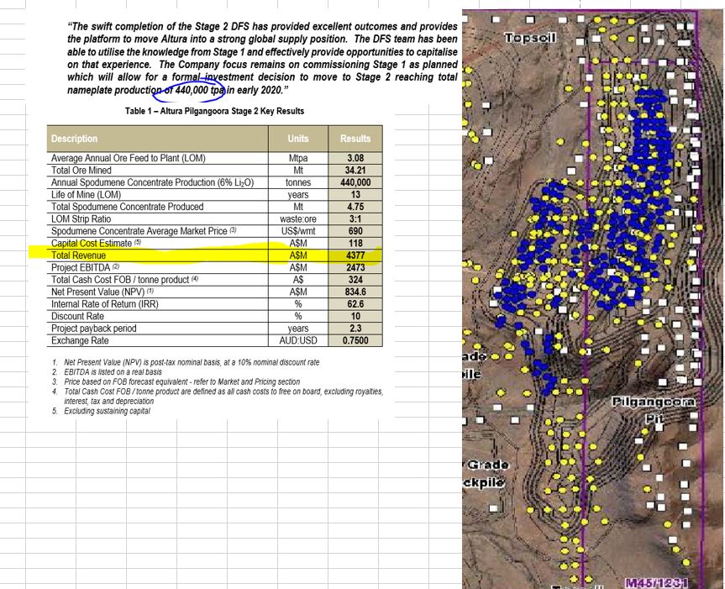This screenshot has width=725, height=589.
Task: Select the "Life of Mine (LOM)" label
Action: (x=86, y=195)
